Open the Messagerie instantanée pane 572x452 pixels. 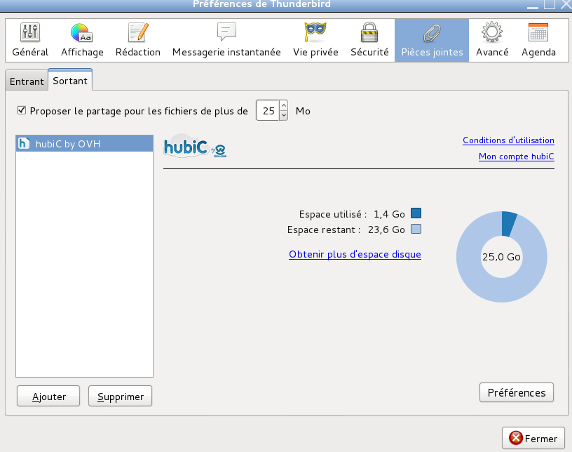(x=226, y=40)
